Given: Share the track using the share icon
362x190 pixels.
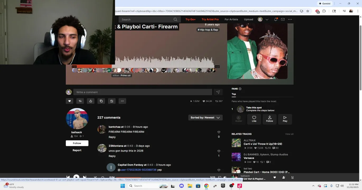Looking at the screenshot, I should pyautogui.click(x=91, y=101).
